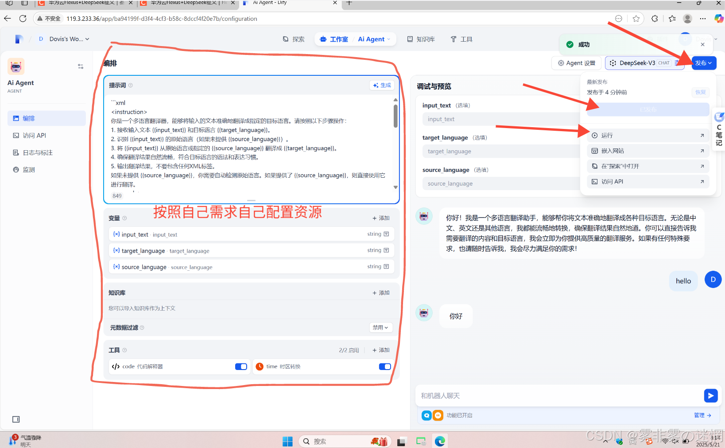Click the code interpreter tool icon

(x=116, y=366)
